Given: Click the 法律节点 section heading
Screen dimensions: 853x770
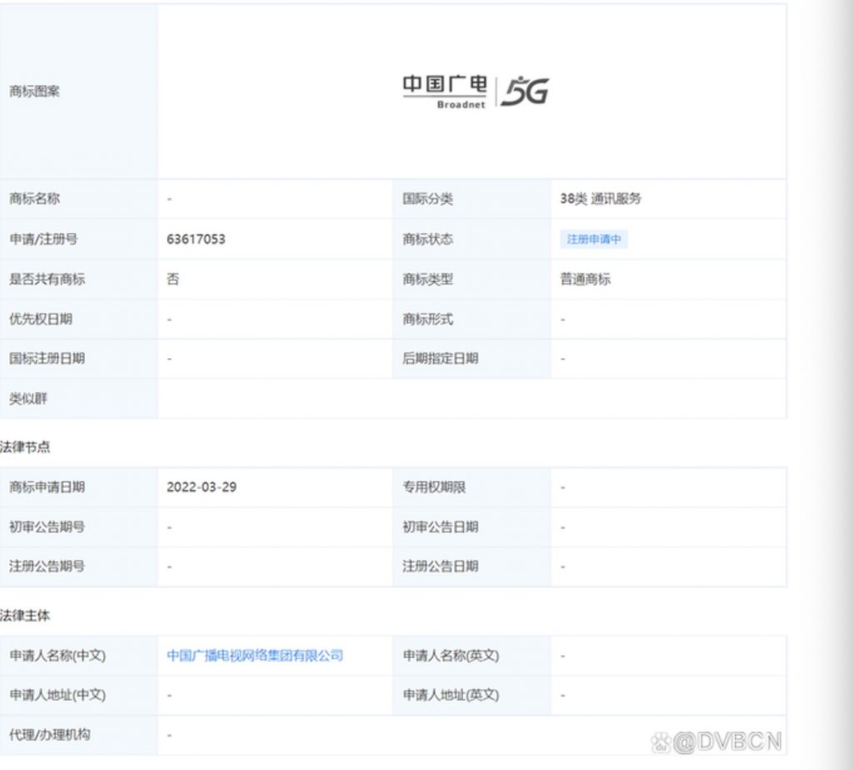Looking at the screenshot, I should [25, 447].
